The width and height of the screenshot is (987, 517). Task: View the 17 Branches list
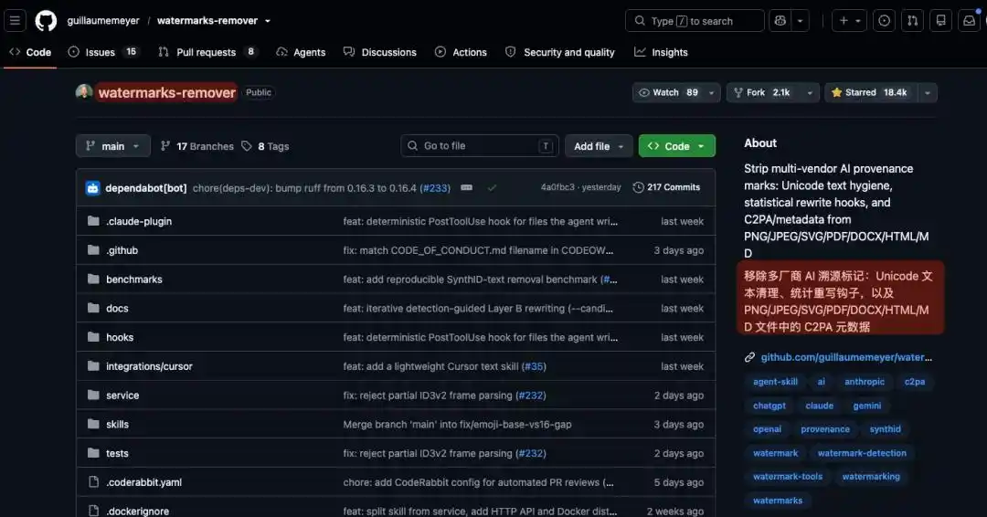[197, 146]
